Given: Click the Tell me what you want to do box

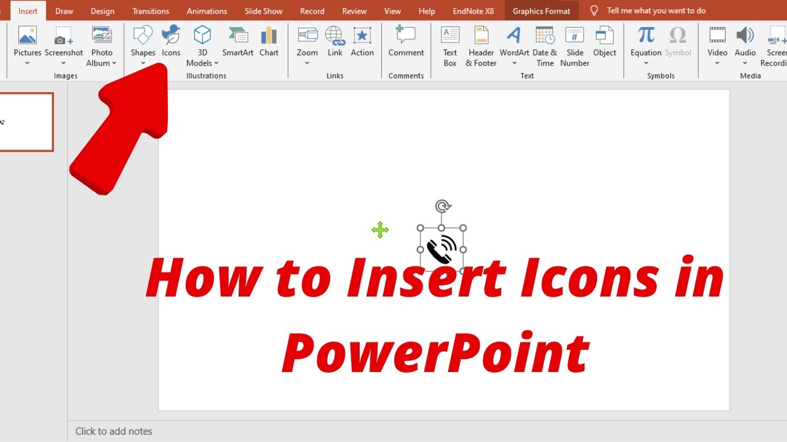Looking at the screenshot, I should [656, 10].
